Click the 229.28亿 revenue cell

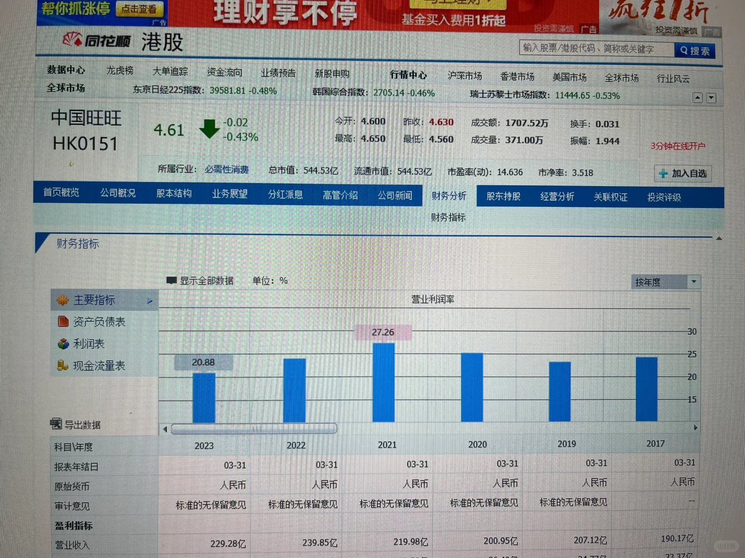click(228, 544)
